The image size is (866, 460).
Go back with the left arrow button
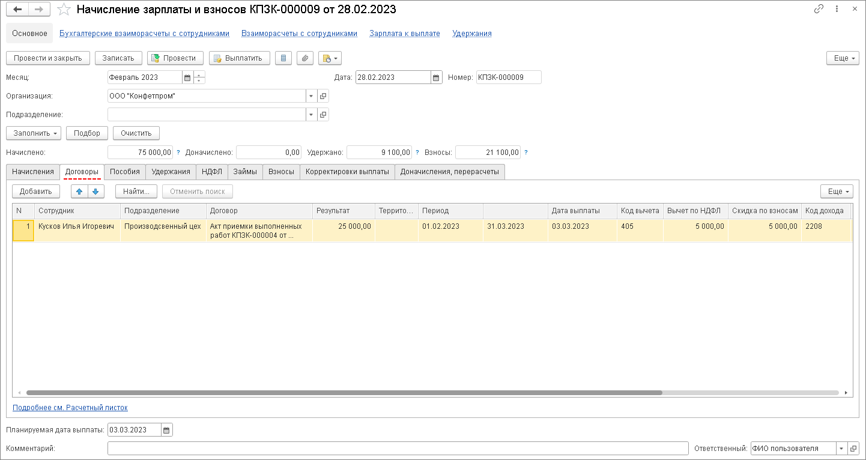coord(18,10)
